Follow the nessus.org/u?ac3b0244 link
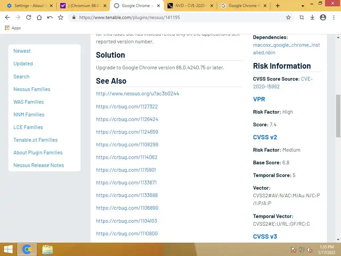 138,94
